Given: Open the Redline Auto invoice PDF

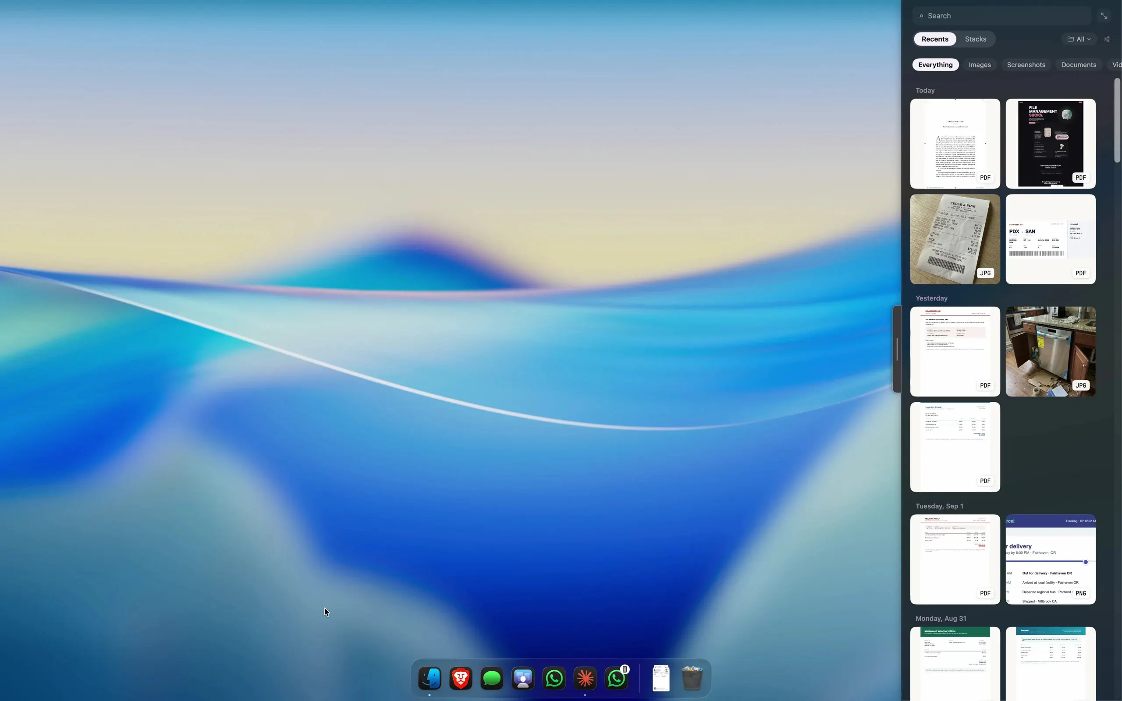Looking at the screenshot, I should click(x=955, y=559).
